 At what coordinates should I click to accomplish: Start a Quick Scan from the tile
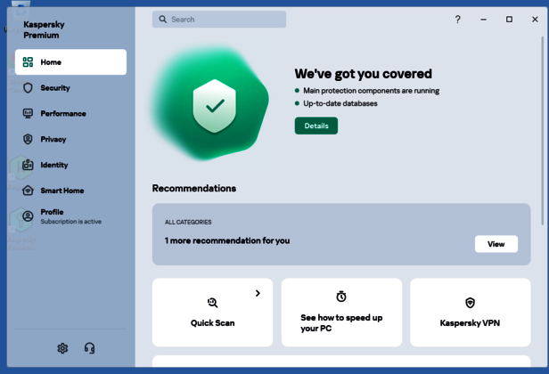click(212, 313)
